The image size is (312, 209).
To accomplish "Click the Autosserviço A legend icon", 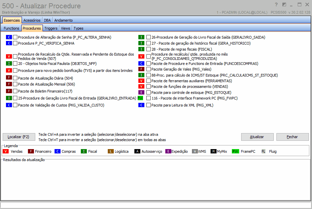I will click(x=137, y=151).
